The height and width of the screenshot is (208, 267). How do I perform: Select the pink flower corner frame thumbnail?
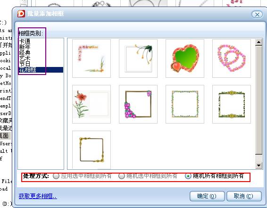[92, 58]
